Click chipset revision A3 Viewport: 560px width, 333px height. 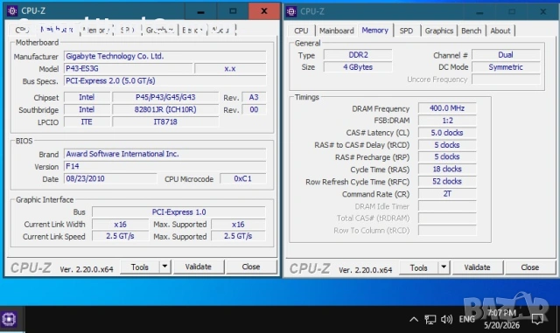(254, 97)
